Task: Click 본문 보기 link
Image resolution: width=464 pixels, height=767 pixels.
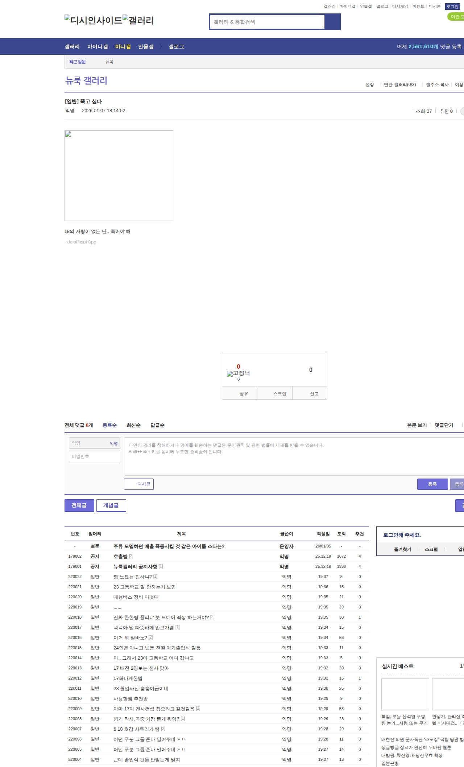Action: click(417, 425)
